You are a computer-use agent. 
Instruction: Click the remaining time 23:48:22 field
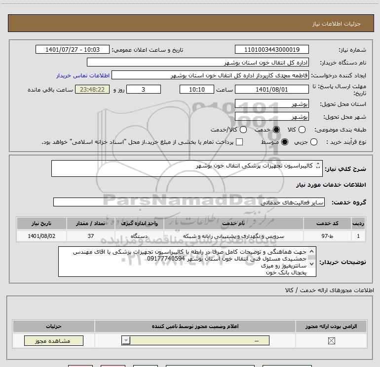[x=92, y=89]
